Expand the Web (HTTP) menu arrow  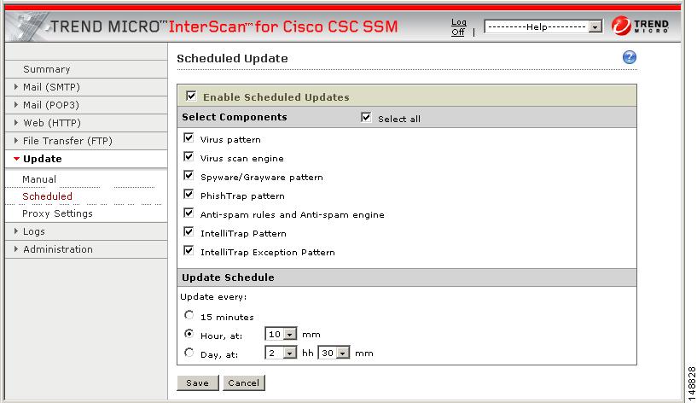point(16,123)
